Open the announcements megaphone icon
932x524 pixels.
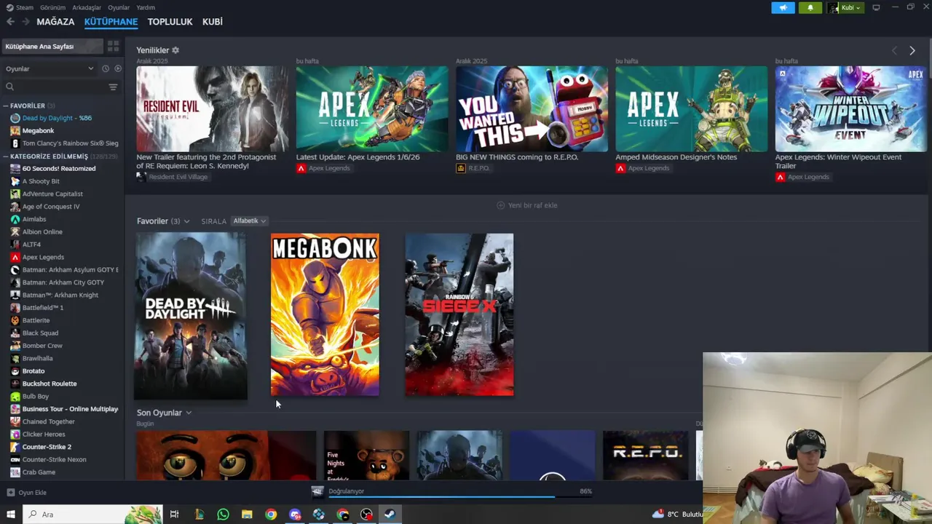[783, 7]
